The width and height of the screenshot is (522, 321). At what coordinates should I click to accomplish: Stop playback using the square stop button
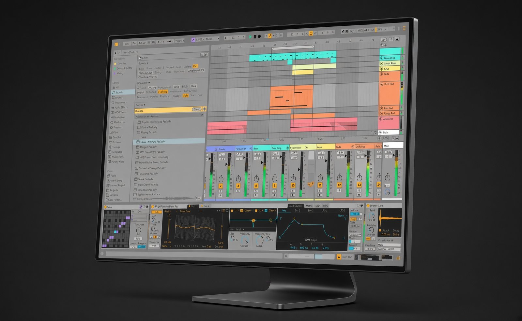(255, 36)
